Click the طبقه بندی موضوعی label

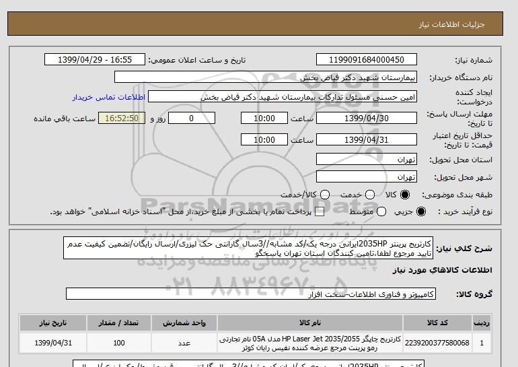point(457,195)
